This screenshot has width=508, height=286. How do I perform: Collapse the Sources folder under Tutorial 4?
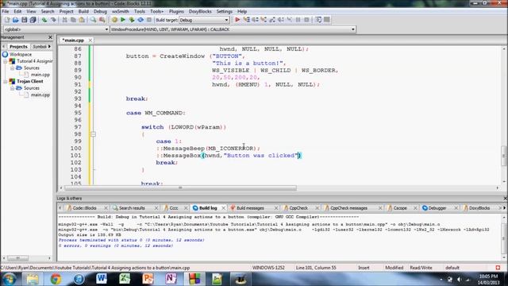[x=12, y=68]
